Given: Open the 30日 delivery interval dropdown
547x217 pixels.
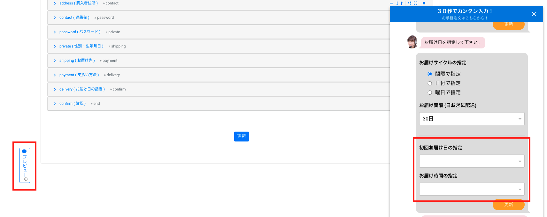Looking at the screenshot, I should pyautogui.click(x=472, y=119).
